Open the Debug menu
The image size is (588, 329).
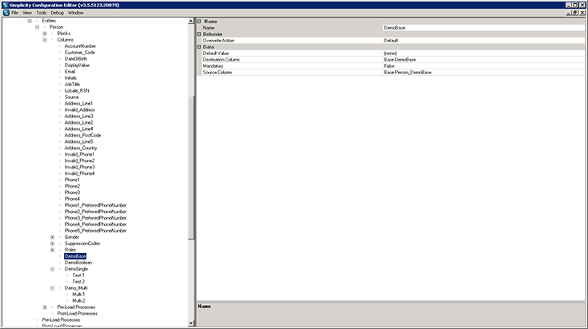coord(57,13)
